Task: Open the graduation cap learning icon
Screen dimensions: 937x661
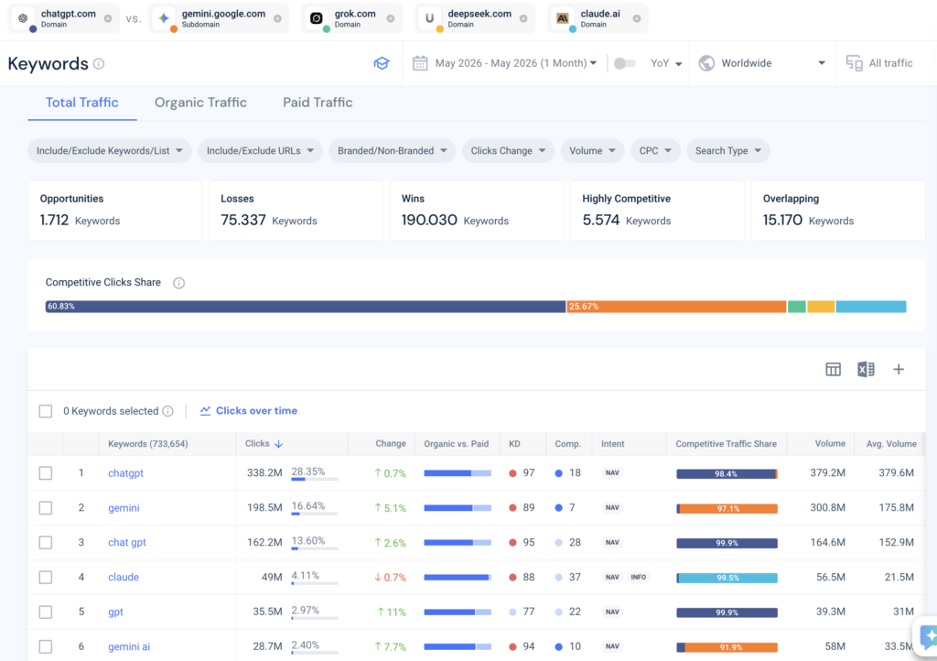Action: point(382,63)
